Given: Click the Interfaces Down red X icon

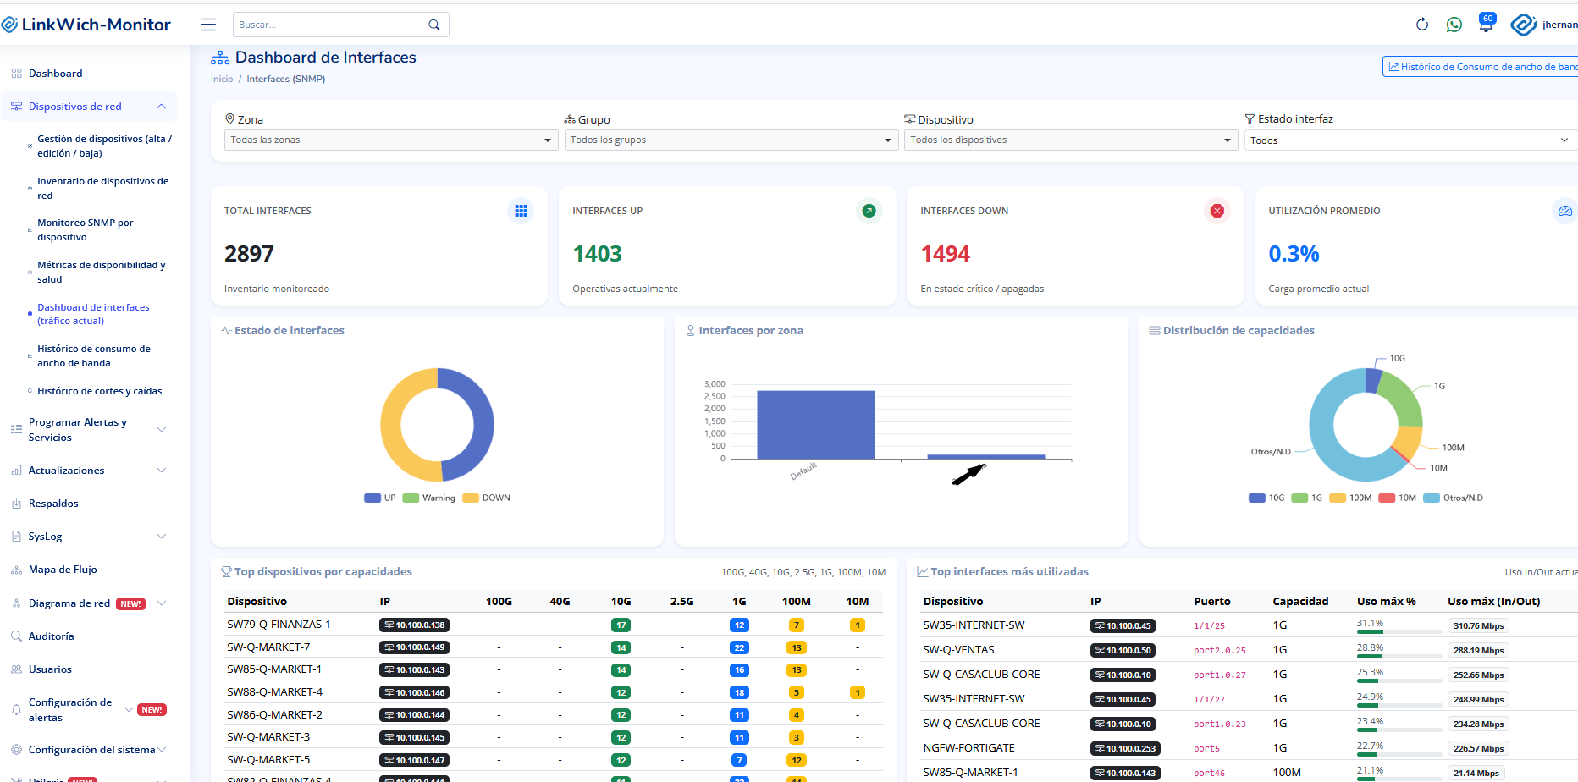Looking at the screenshot, I should pyautogui.click(x=1217, y=211).
